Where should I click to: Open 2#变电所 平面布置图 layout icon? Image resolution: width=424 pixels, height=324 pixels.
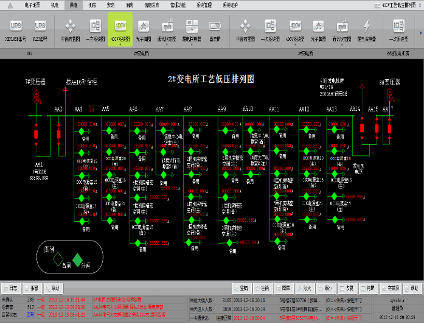(71, 26)
